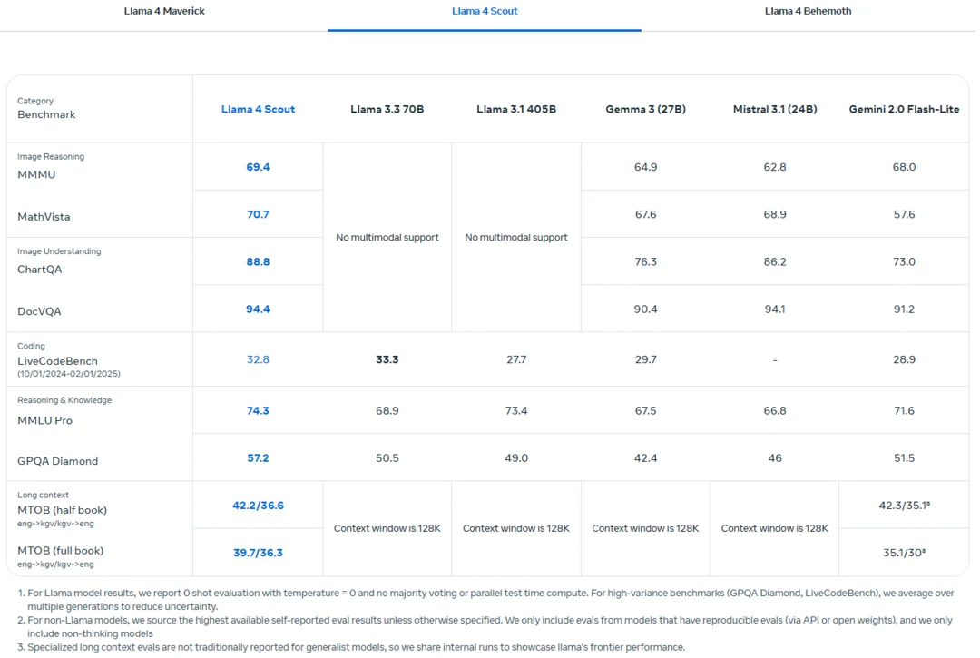Image resolution: width=980 pixels, height=658 pixels.
Task: Click the MathVista benchmark label
Action: click(x=44, y=217)
